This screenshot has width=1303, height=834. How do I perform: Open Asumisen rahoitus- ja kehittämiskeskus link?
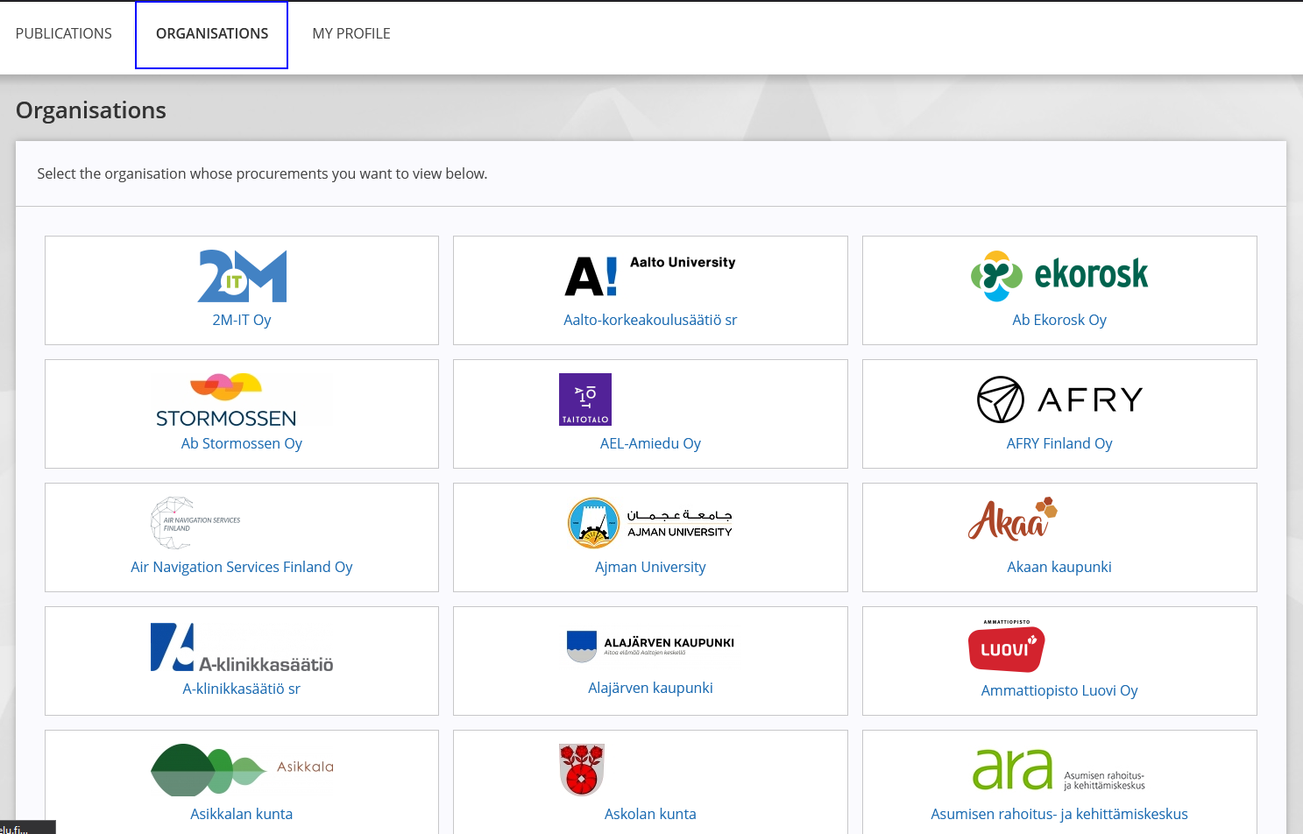1059,814
